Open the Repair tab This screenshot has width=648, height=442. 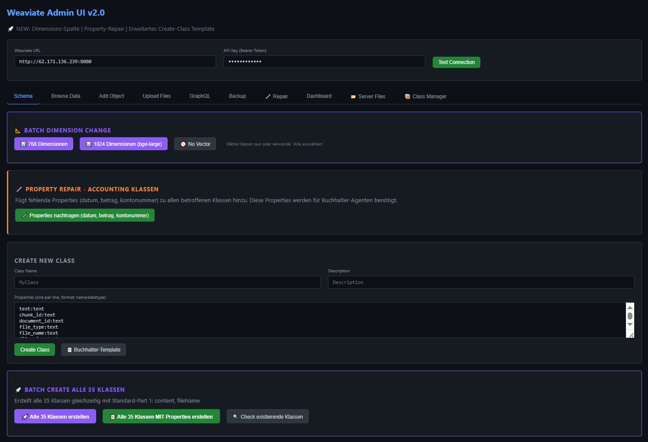tap(277, 96)
